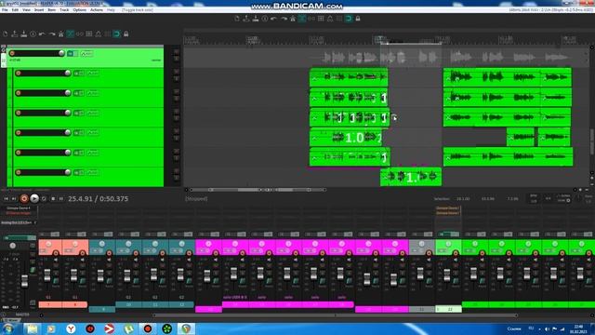
Task: Click Save Project icon in toolbar above track list
Action: [x=24, y=34]
